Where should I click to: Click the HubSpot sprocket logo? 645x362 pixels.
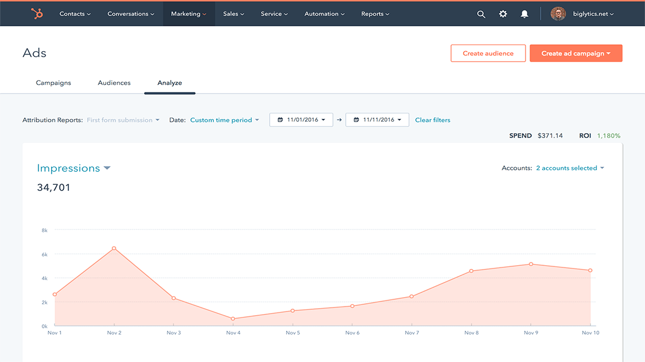37,13
